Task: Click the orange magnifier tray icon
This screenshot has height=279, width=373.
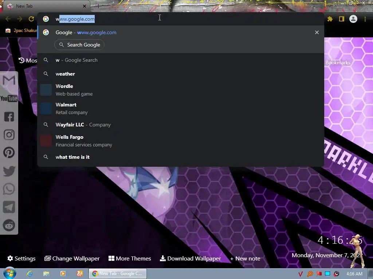Action: coord(310,274)
